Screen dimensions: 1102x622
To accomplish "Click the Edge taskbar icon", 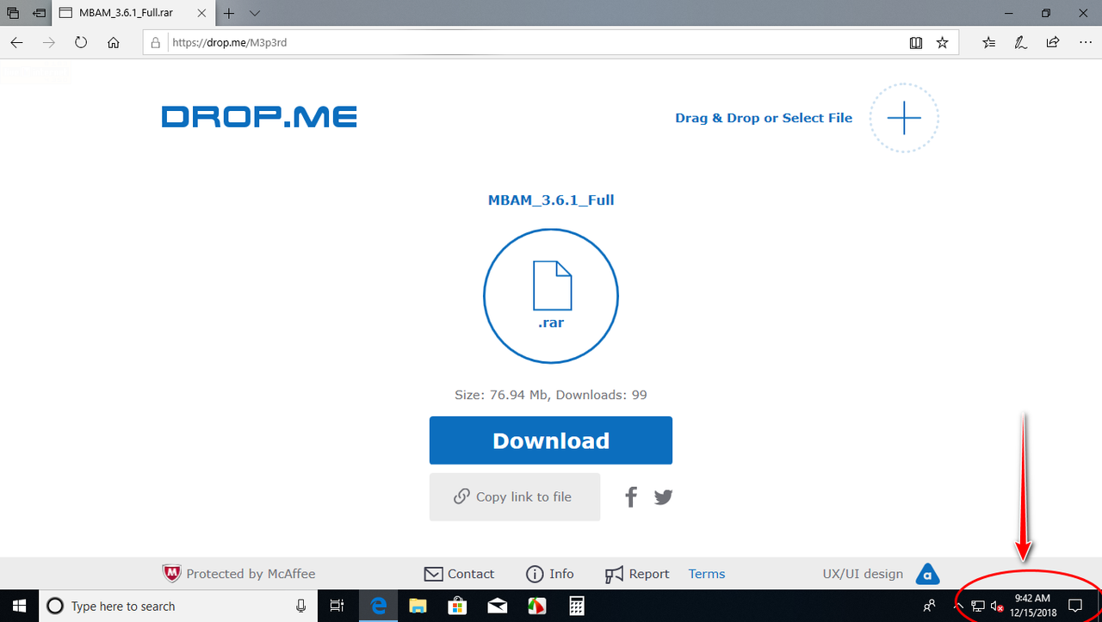I will tap(378, 606).
